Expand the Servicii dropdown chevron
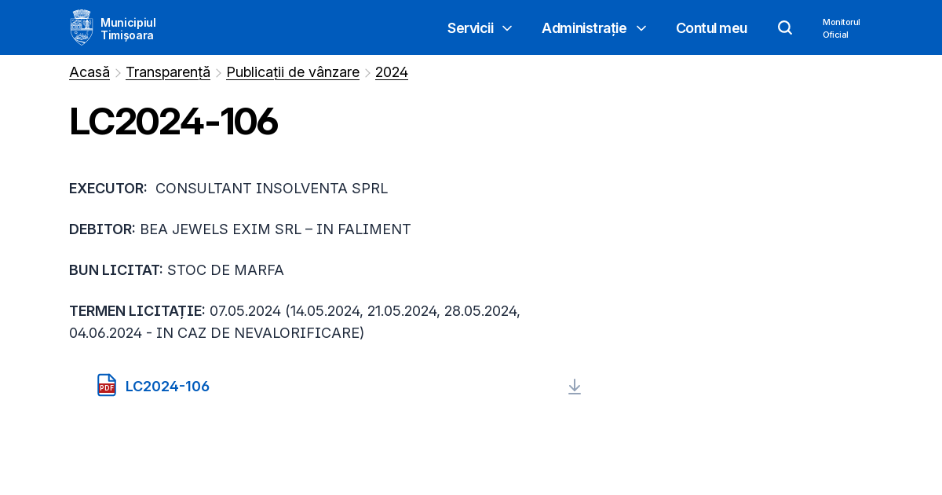942x495 pixels. click(x=507, y=28)
